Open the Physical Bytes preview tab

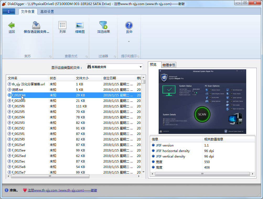click(169, 65)
